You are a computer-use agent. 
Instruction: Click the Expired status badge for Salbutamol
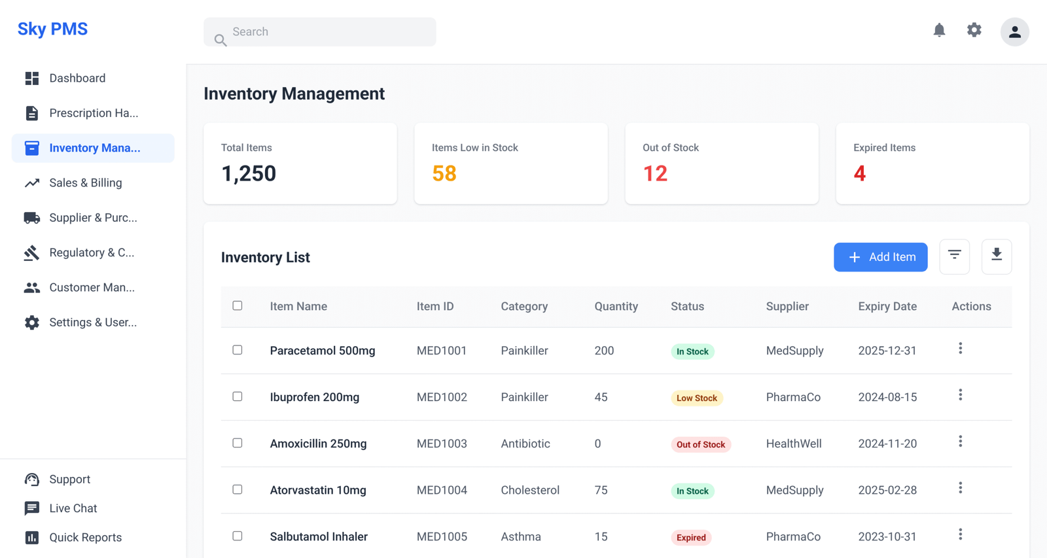tap(691, 537)
